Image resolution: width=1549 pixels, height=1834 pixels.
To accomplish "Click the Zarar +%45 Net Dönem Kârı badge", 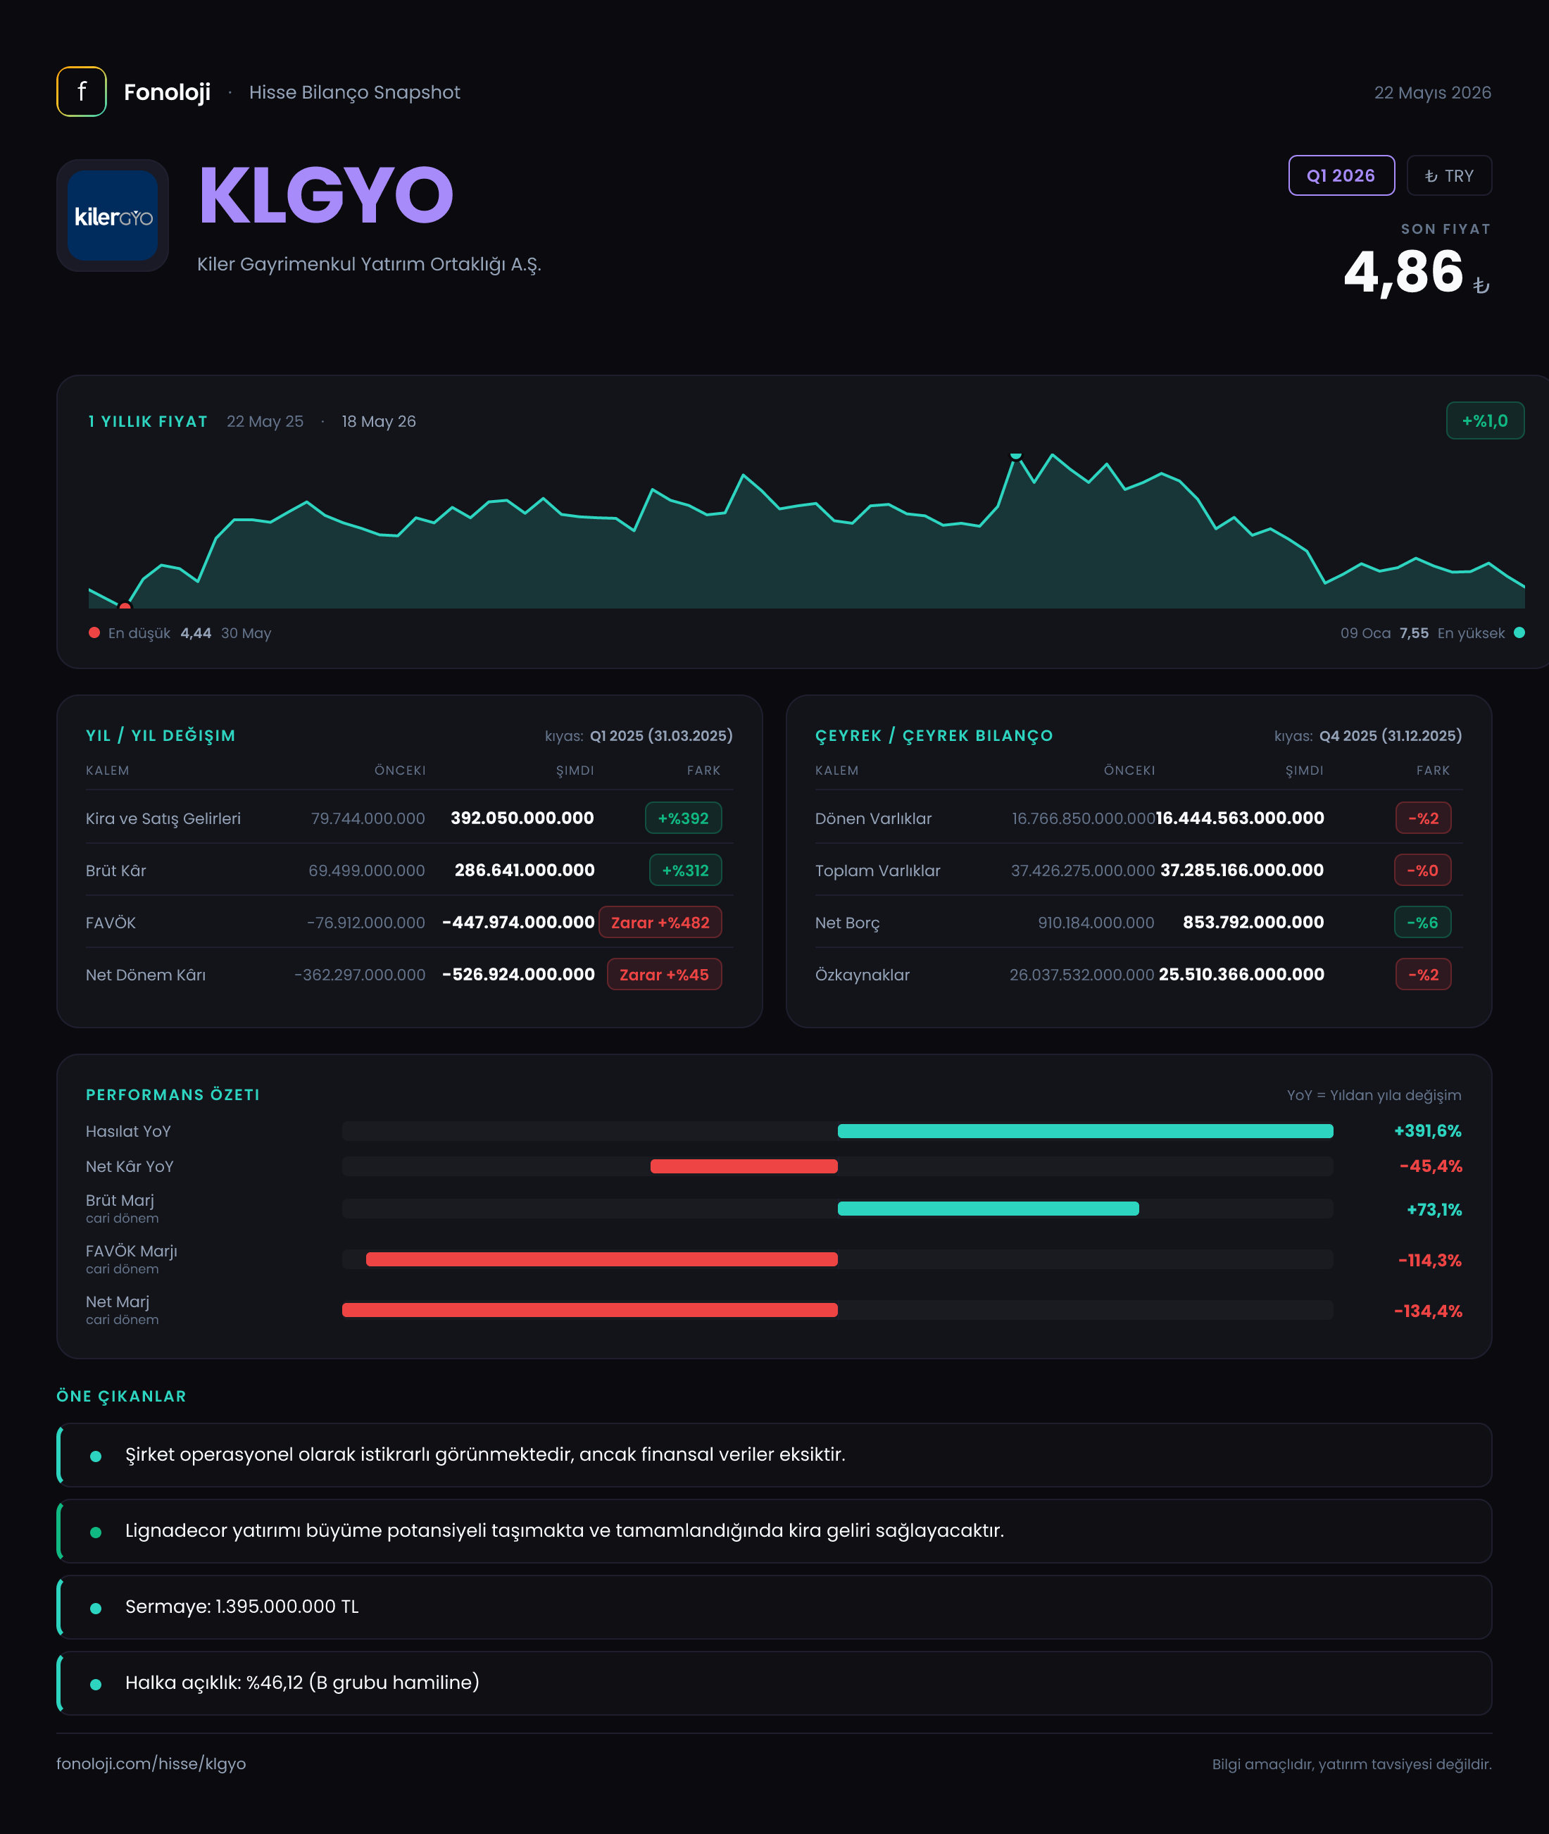I will coord(664,975).
